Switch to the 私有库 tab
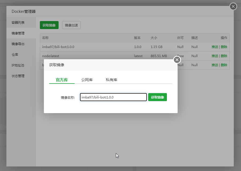Image resolution: width=241 pixels, height=171 pixels. [x=112, y=80]
